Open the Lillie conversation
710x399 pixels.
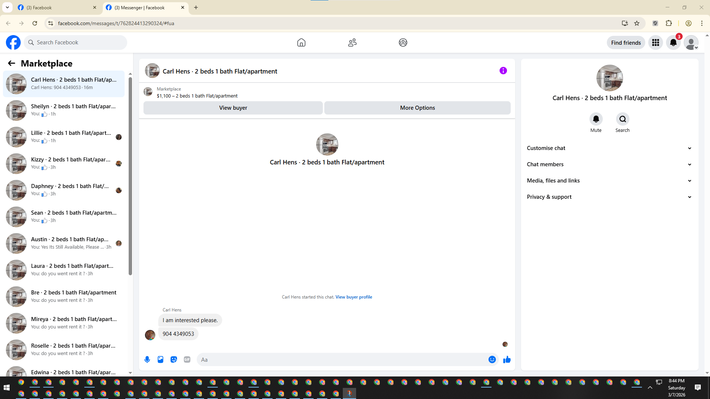(64, 137)
